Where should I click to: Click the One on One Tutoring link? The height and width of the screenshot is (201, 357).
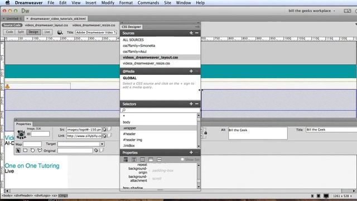pyautogui.click(x=32, y=166)
